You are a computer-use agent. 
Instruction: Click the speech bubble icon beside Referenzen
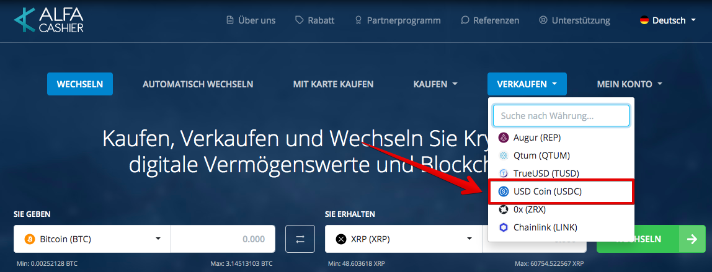pyautogui.click(x=465, y=20)
